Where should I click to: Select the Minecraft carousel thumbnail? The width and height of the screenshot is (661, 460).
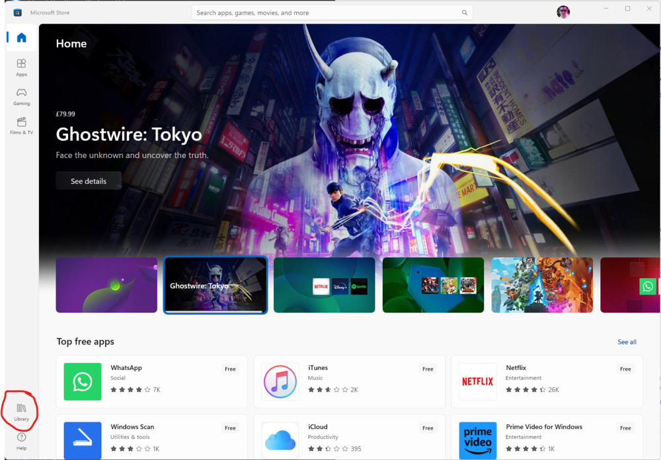[x=542, y=285]
